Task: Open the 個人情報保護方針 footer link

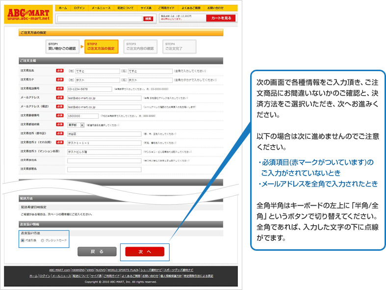Action: pos(171,276)
